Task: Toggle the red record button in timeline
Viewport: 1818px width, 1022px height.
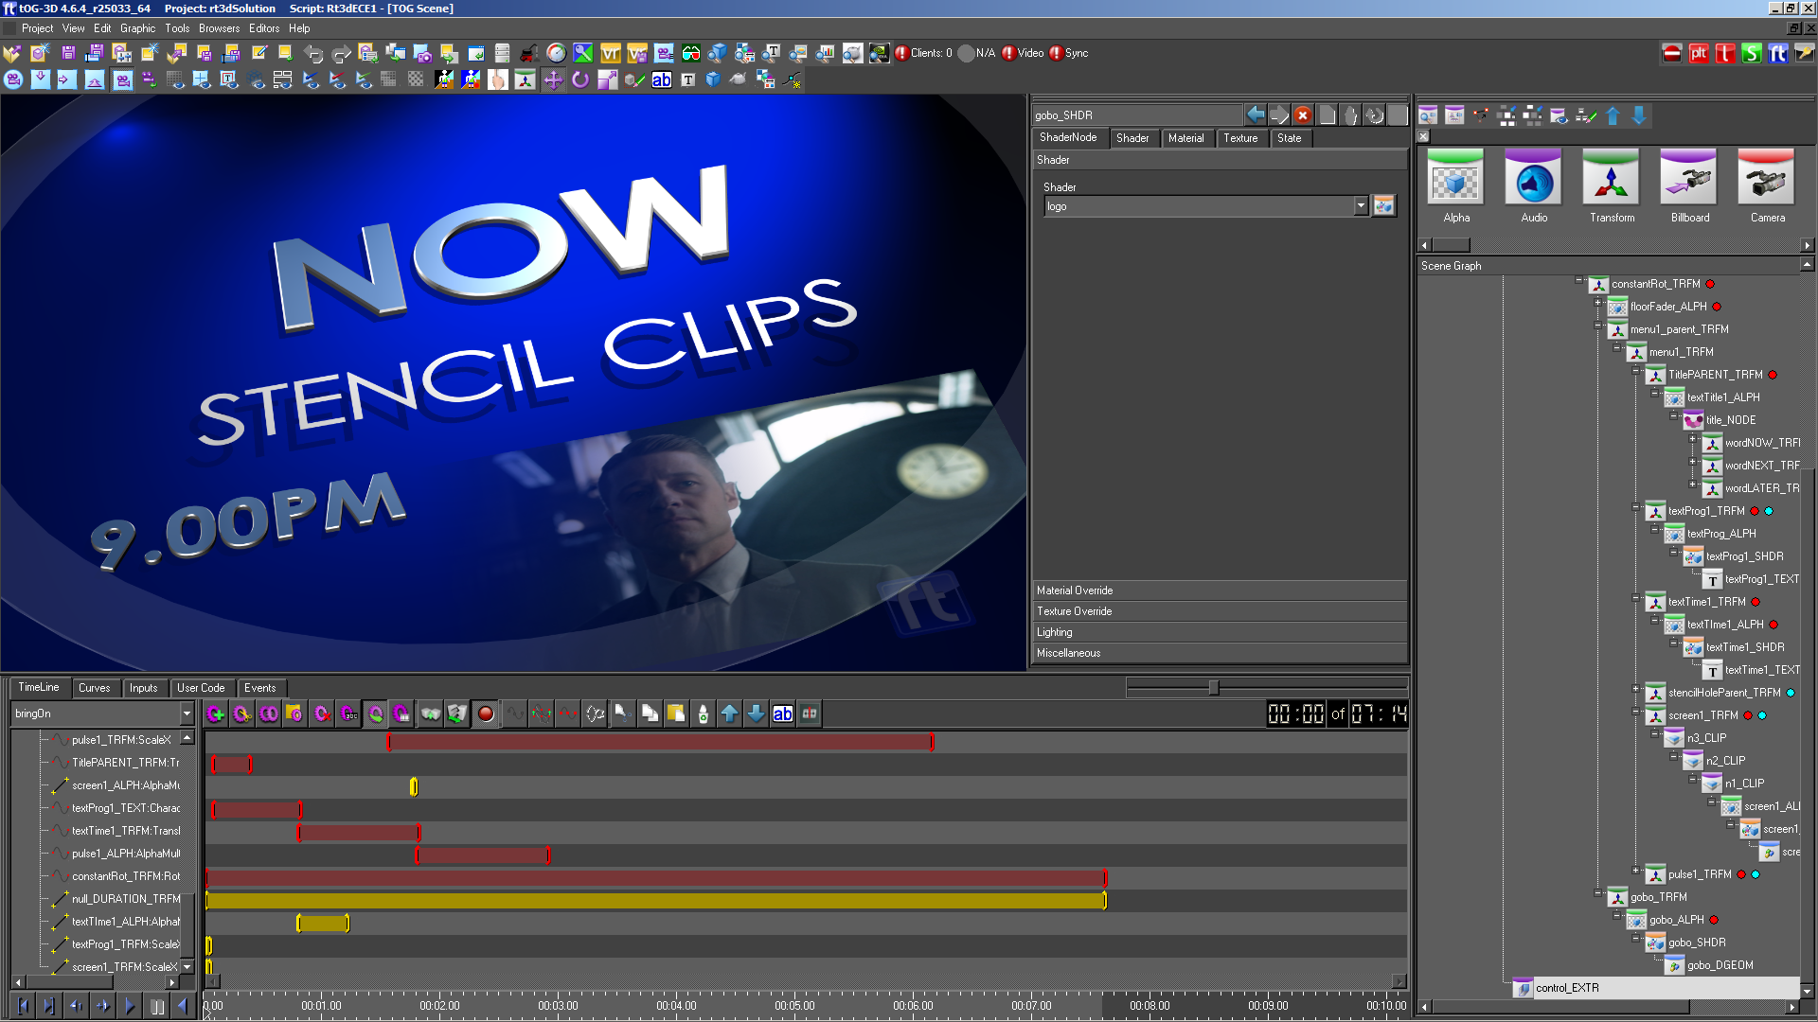Action: pyautogui.click(x=486, y=714)
